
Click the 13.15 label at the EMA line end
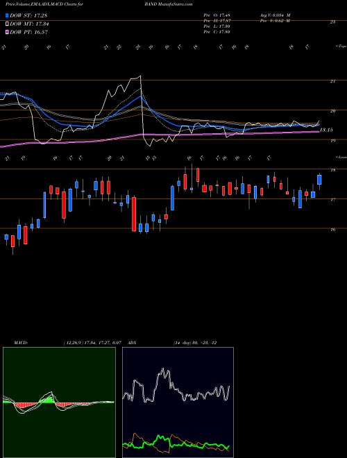click(326, 130)
